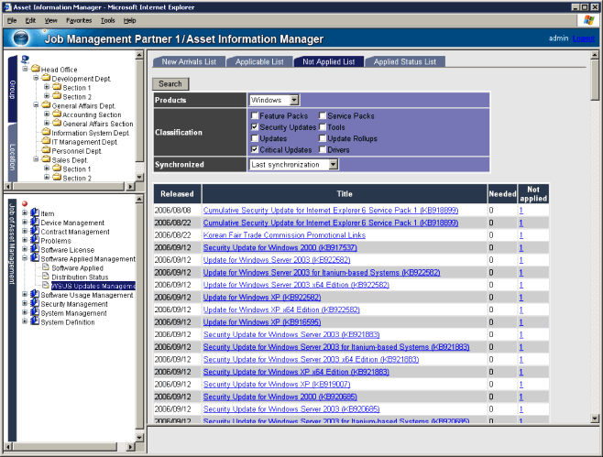The width and height of the screenshot is (603, 457).
Task: Click the Software License book icon
Action: [x=35, y=250]
